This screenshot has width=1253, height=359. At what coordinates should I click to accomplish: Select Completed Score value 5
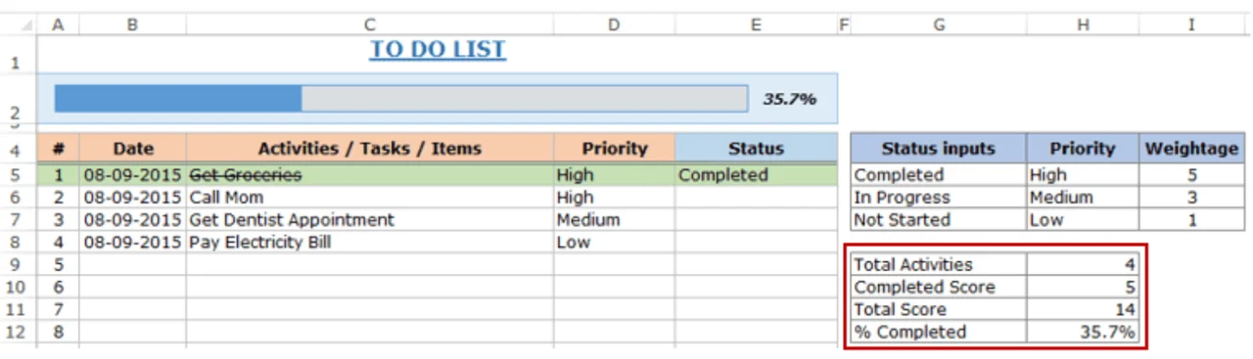click(1083, 288)
